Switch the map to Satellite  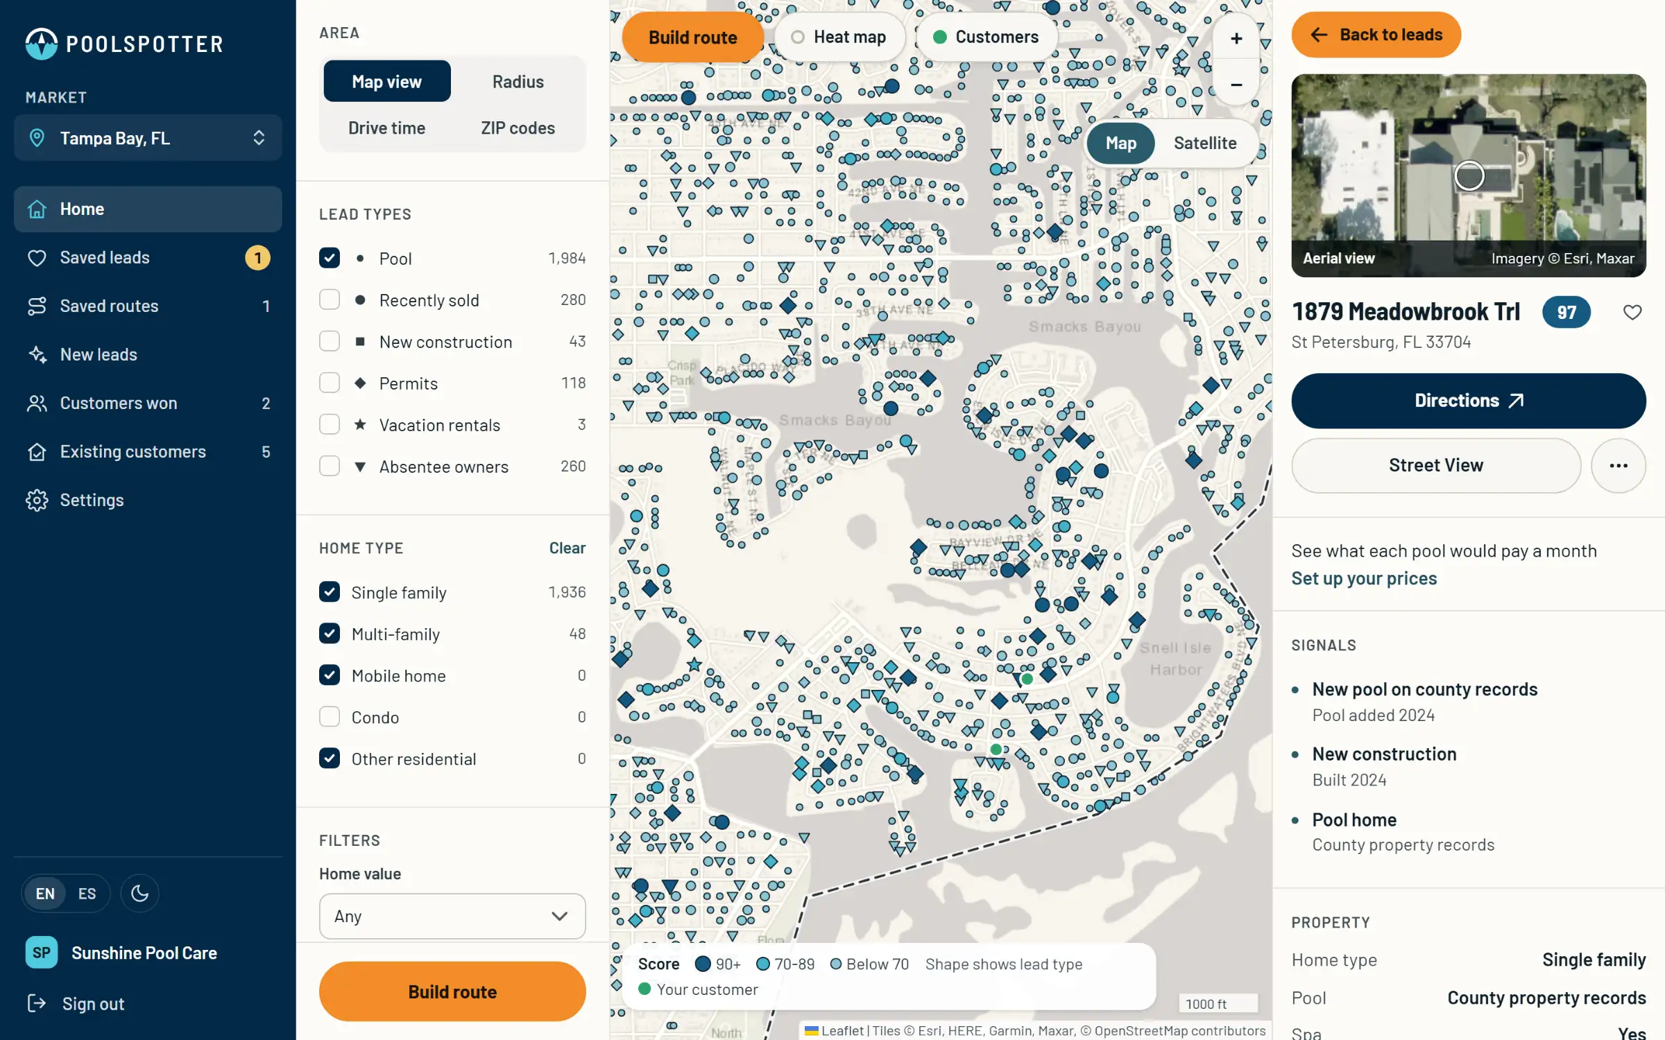pos(1205,143)
